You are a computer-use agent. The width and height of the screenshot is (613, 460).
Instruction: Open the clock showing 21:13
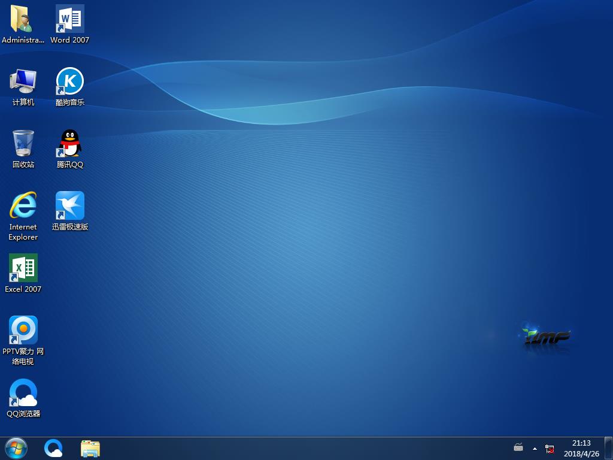point(581,448)
